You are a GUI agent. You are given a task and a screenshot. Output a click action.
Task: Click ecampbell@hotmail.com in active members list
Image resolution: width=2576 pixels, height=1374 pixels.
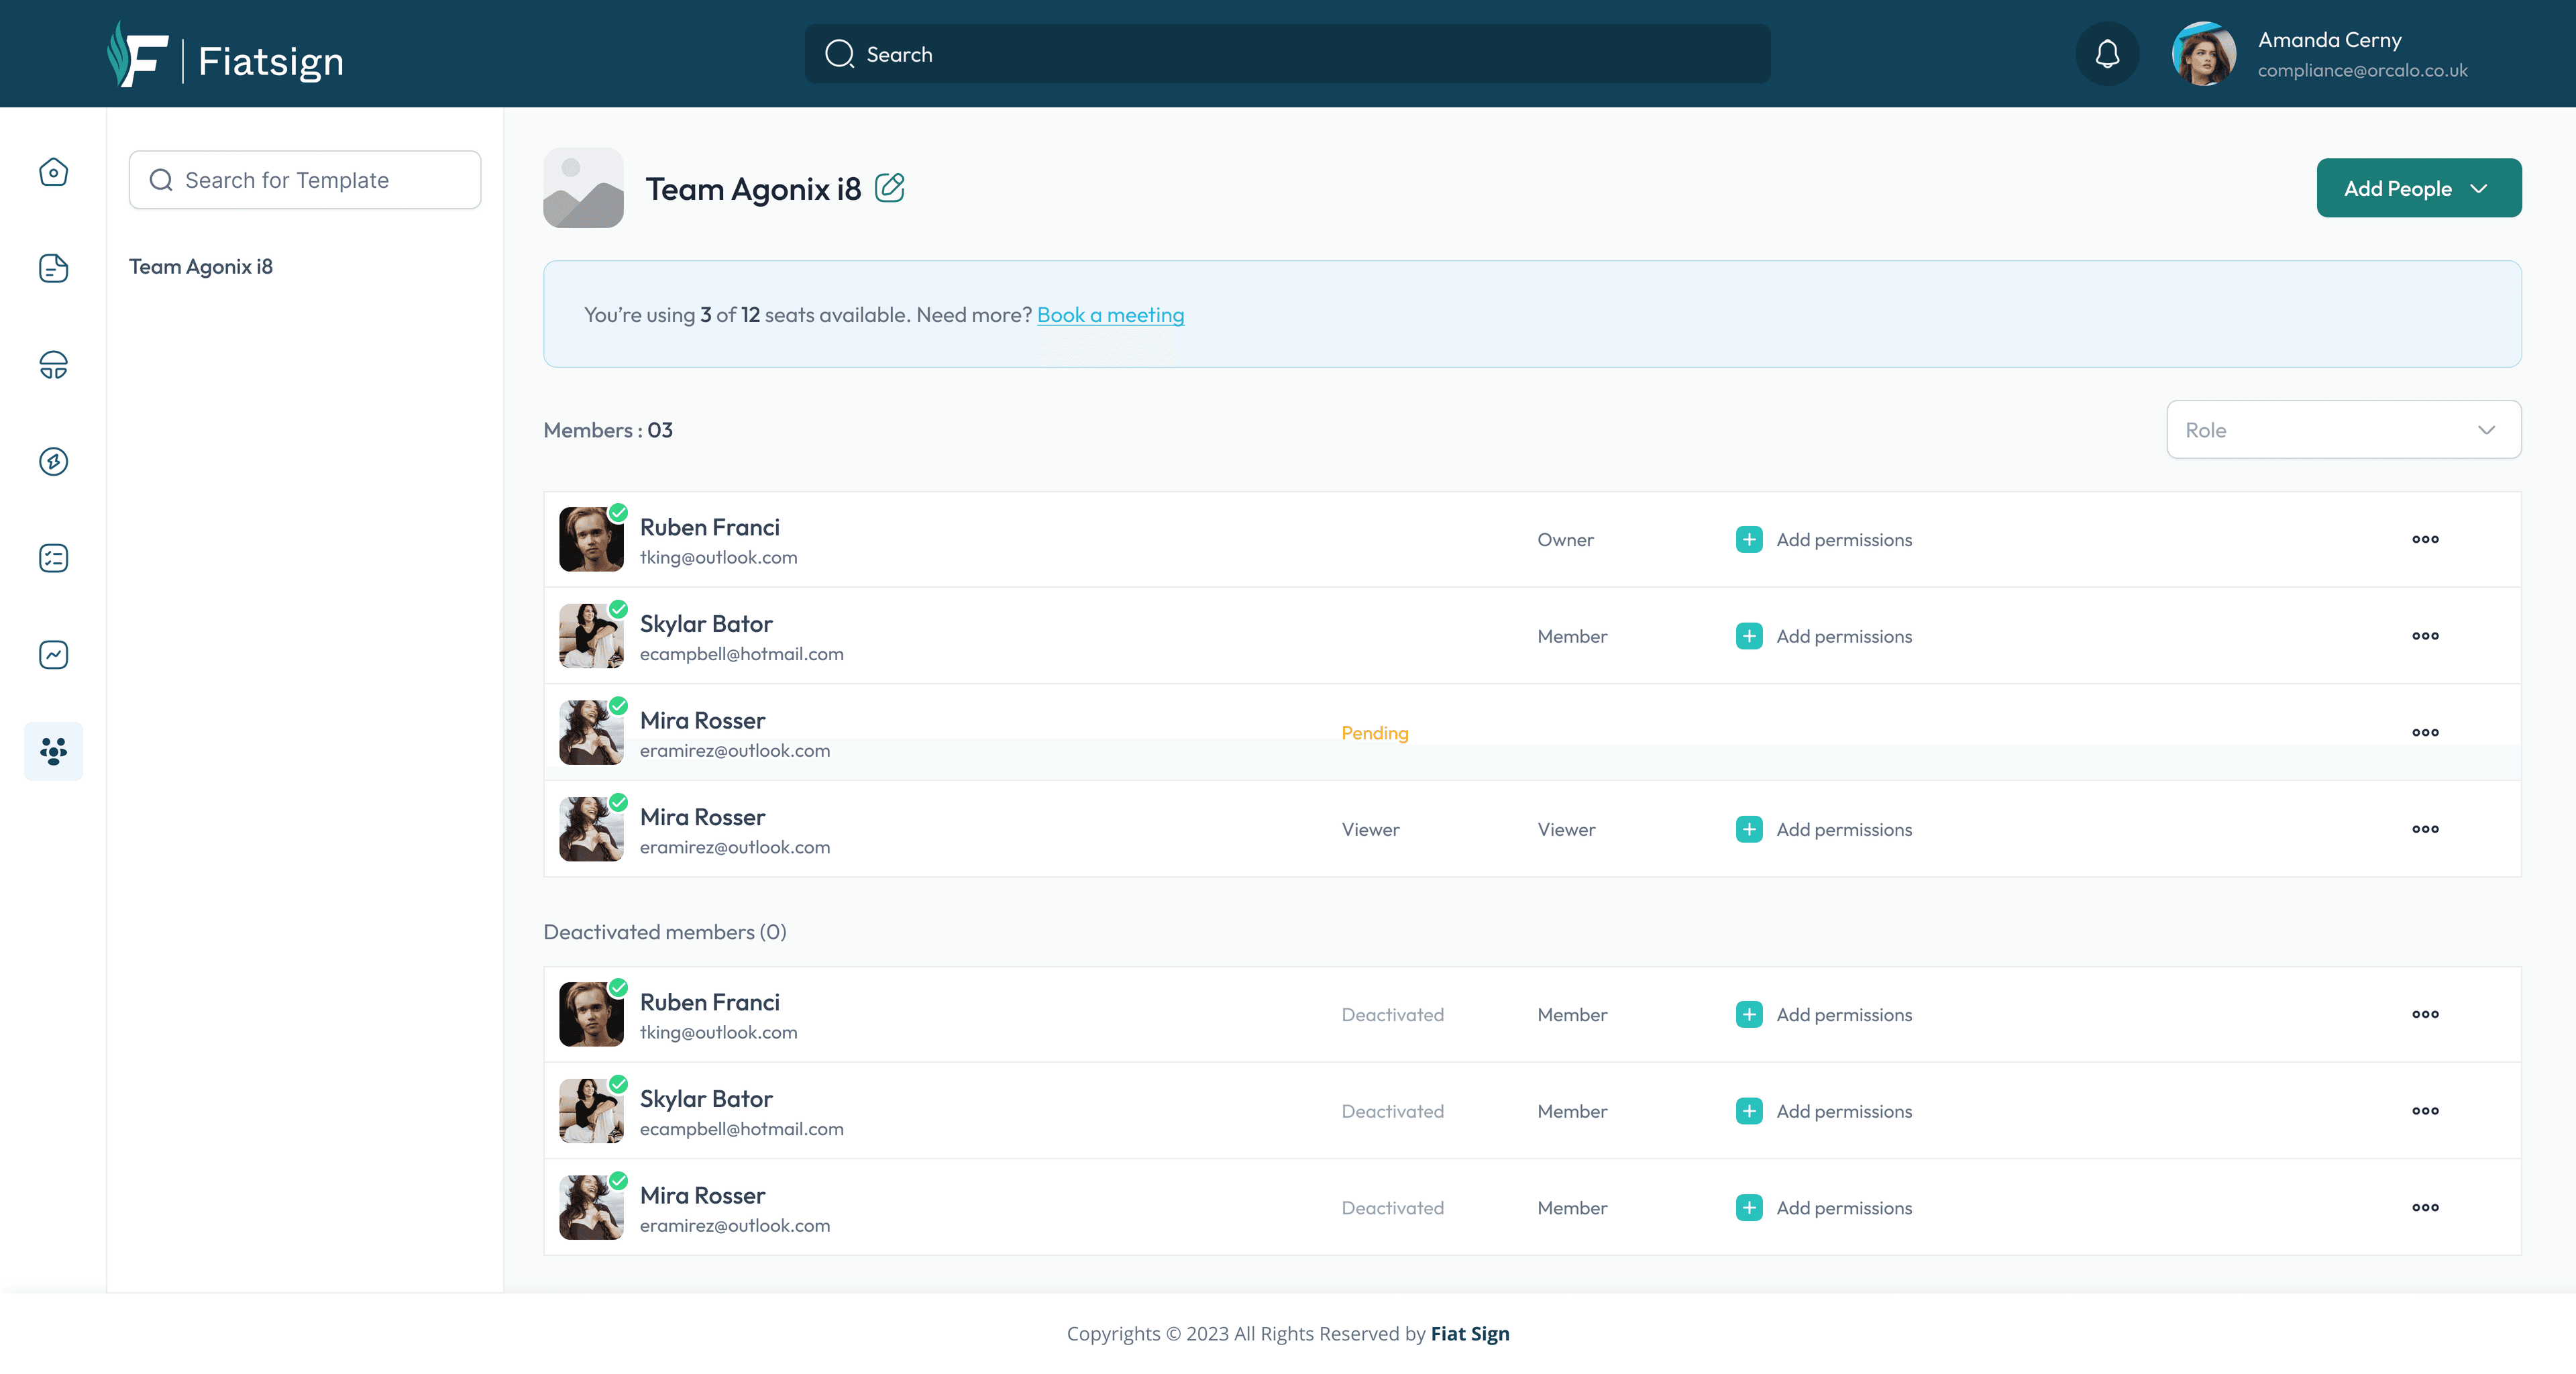[x=741, y=654]
